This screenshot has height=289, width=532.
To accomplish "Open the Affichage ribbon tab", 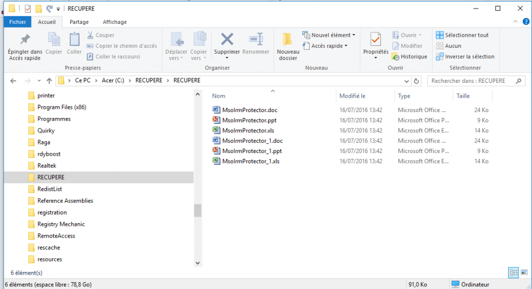I will pyautogui.click(x=114, y=22).
